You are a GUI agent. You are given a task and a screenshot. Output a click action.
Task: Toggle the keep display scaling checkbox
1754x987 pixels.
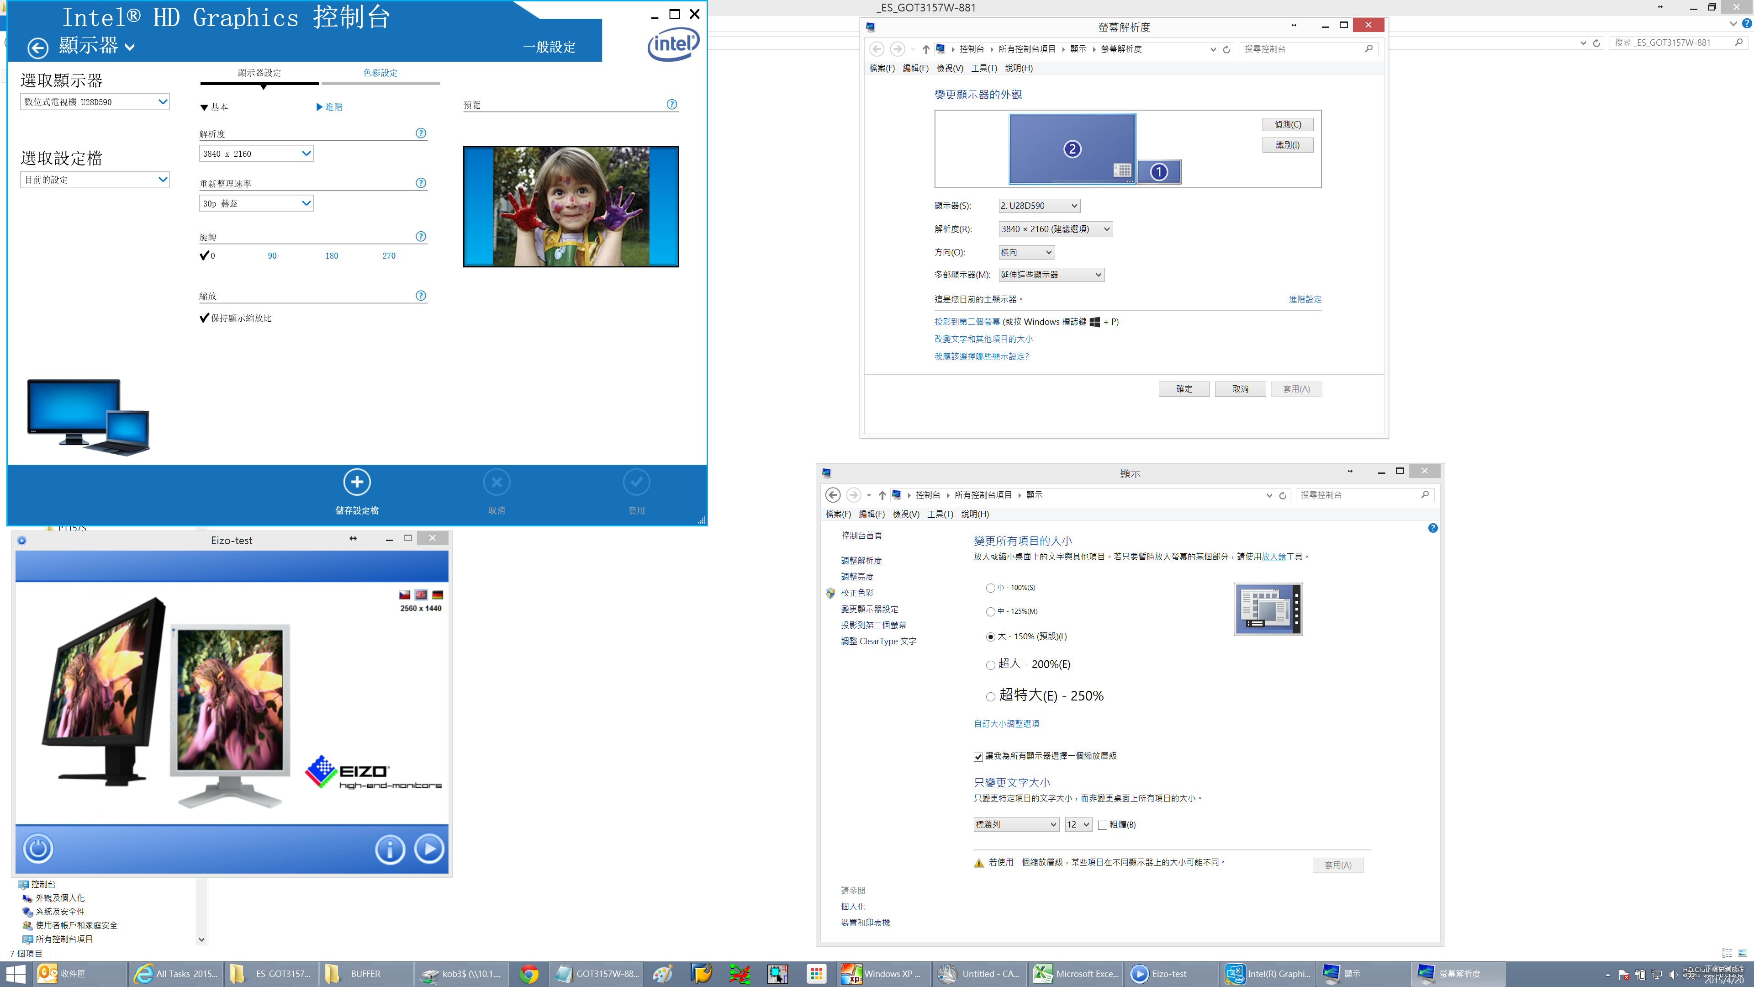[x=204, y=318]
